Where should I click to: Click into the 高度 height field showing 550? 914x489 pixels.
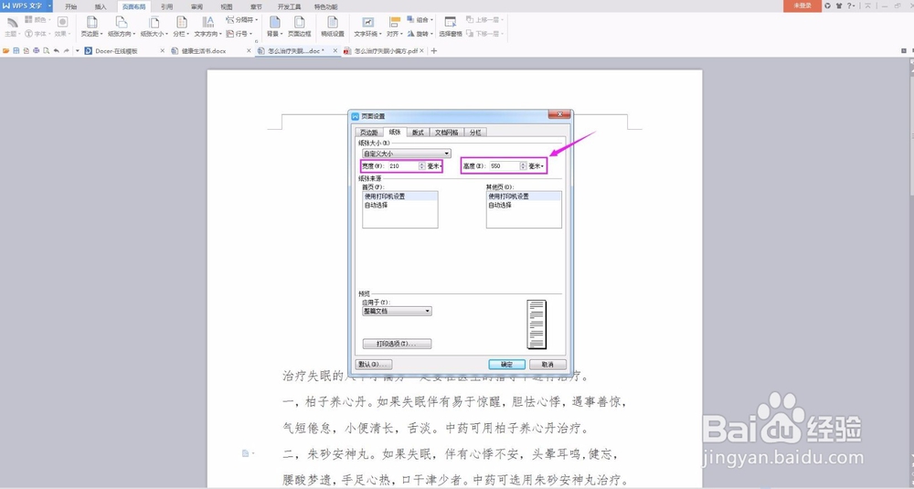pos(505,166)
